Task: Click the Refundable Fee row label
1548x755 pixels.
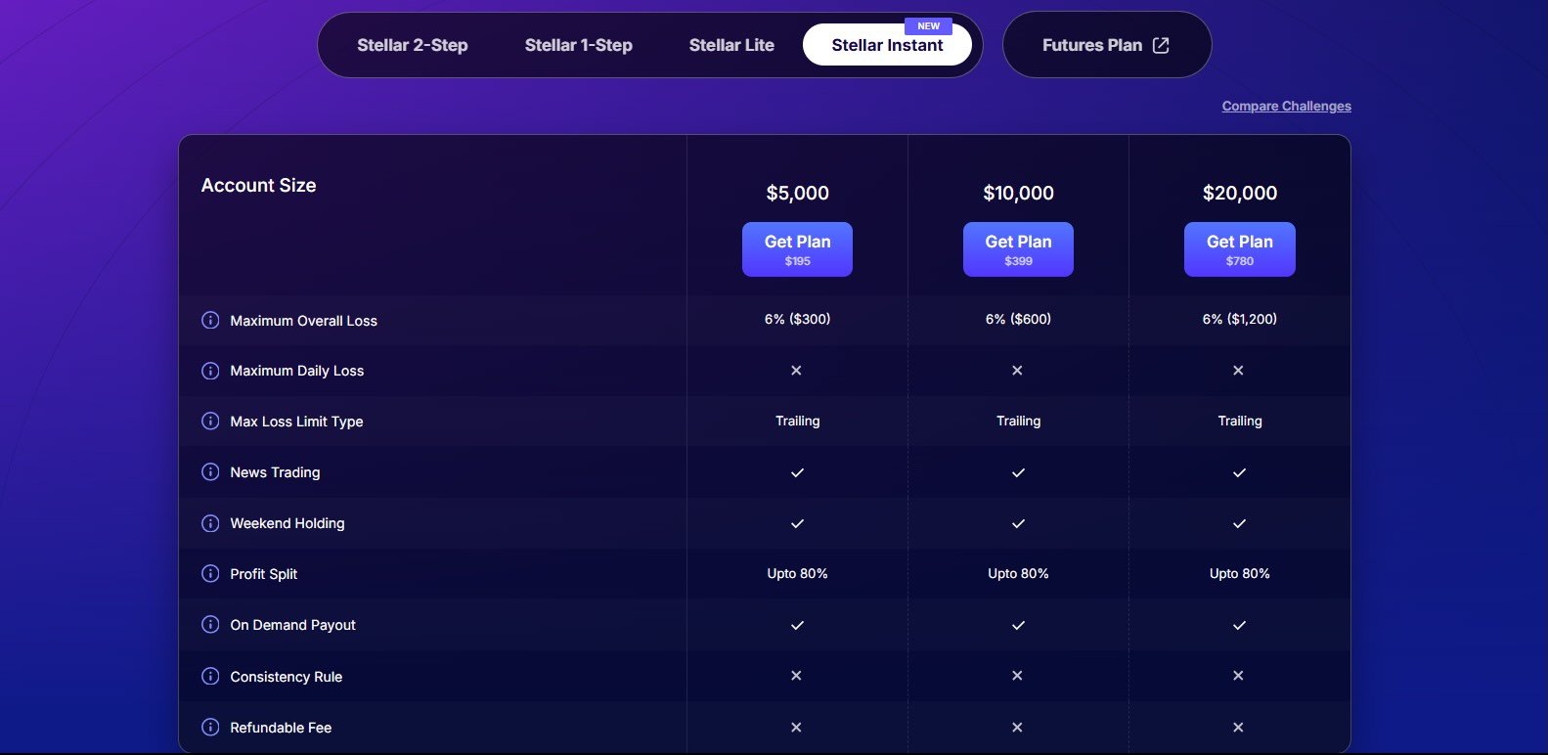Action: coord(281,728)
